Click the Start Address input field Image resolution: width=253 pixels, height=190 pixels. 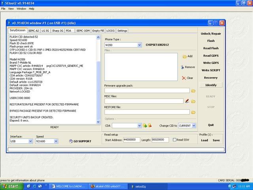pyautogui.click(x=132, y=140)
